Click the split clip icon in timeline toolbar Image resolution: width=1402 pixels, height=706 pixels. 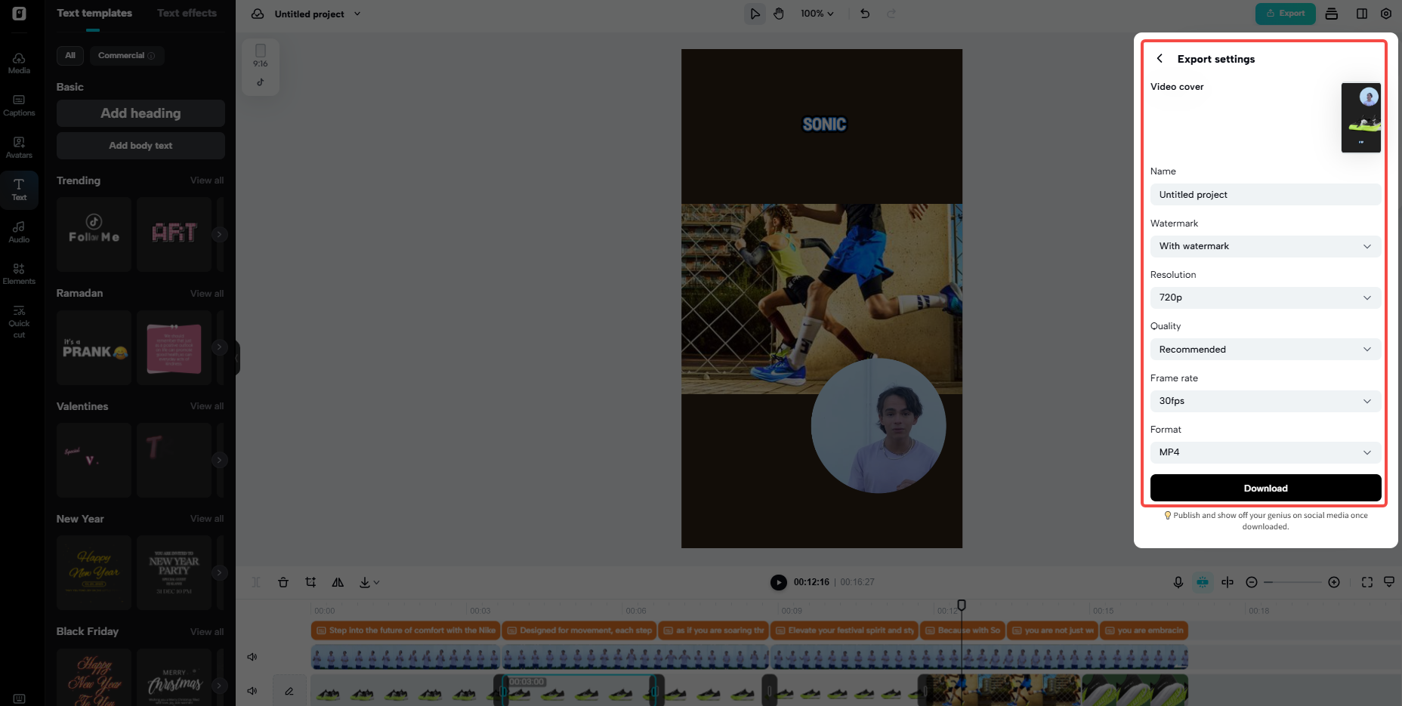coord(255,582)
